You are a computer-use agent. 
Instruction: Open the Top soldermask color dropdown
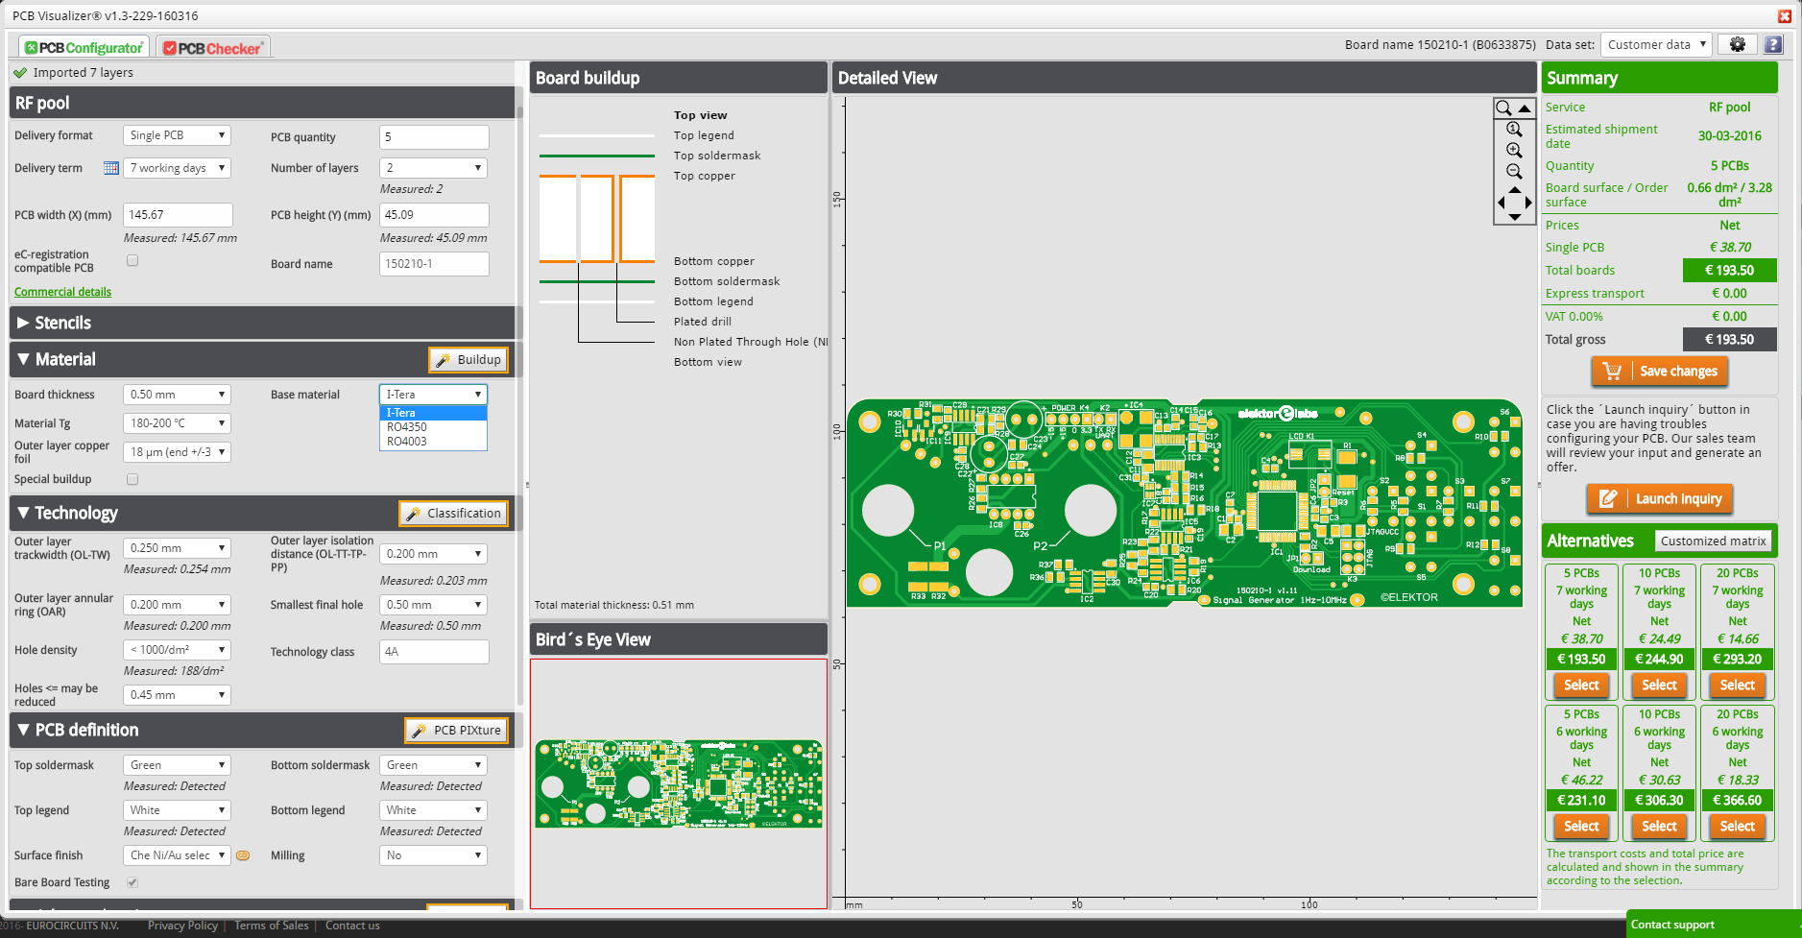[176, 764]
